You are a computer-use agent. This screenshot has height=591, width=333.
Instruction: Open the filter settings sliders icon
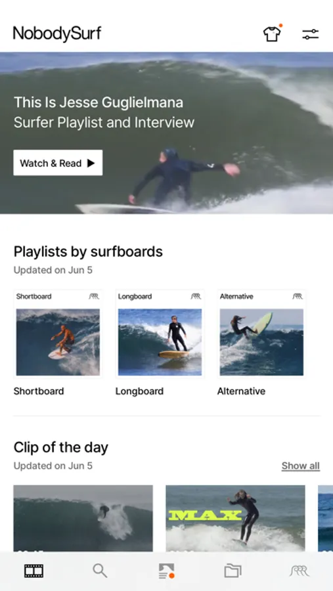point(311,34)
